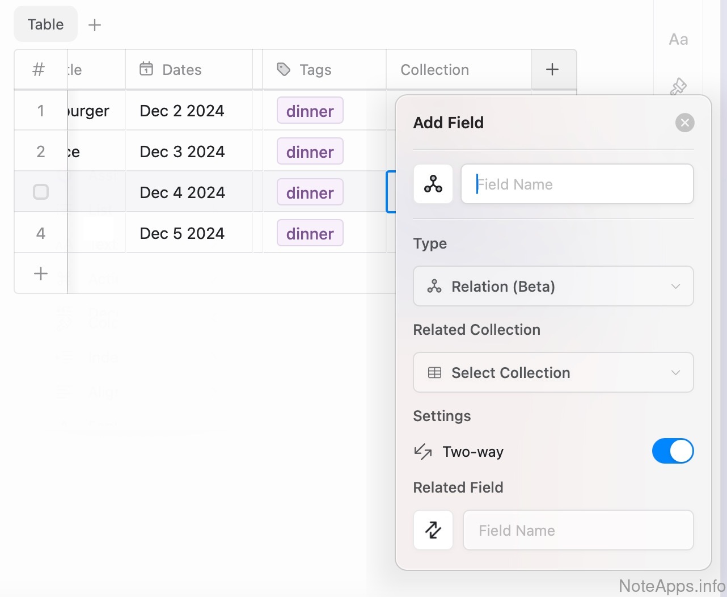Click the plus icon to add column
Image resolution: width=727 pixels, height=597 pixels.
coord(552,69)
